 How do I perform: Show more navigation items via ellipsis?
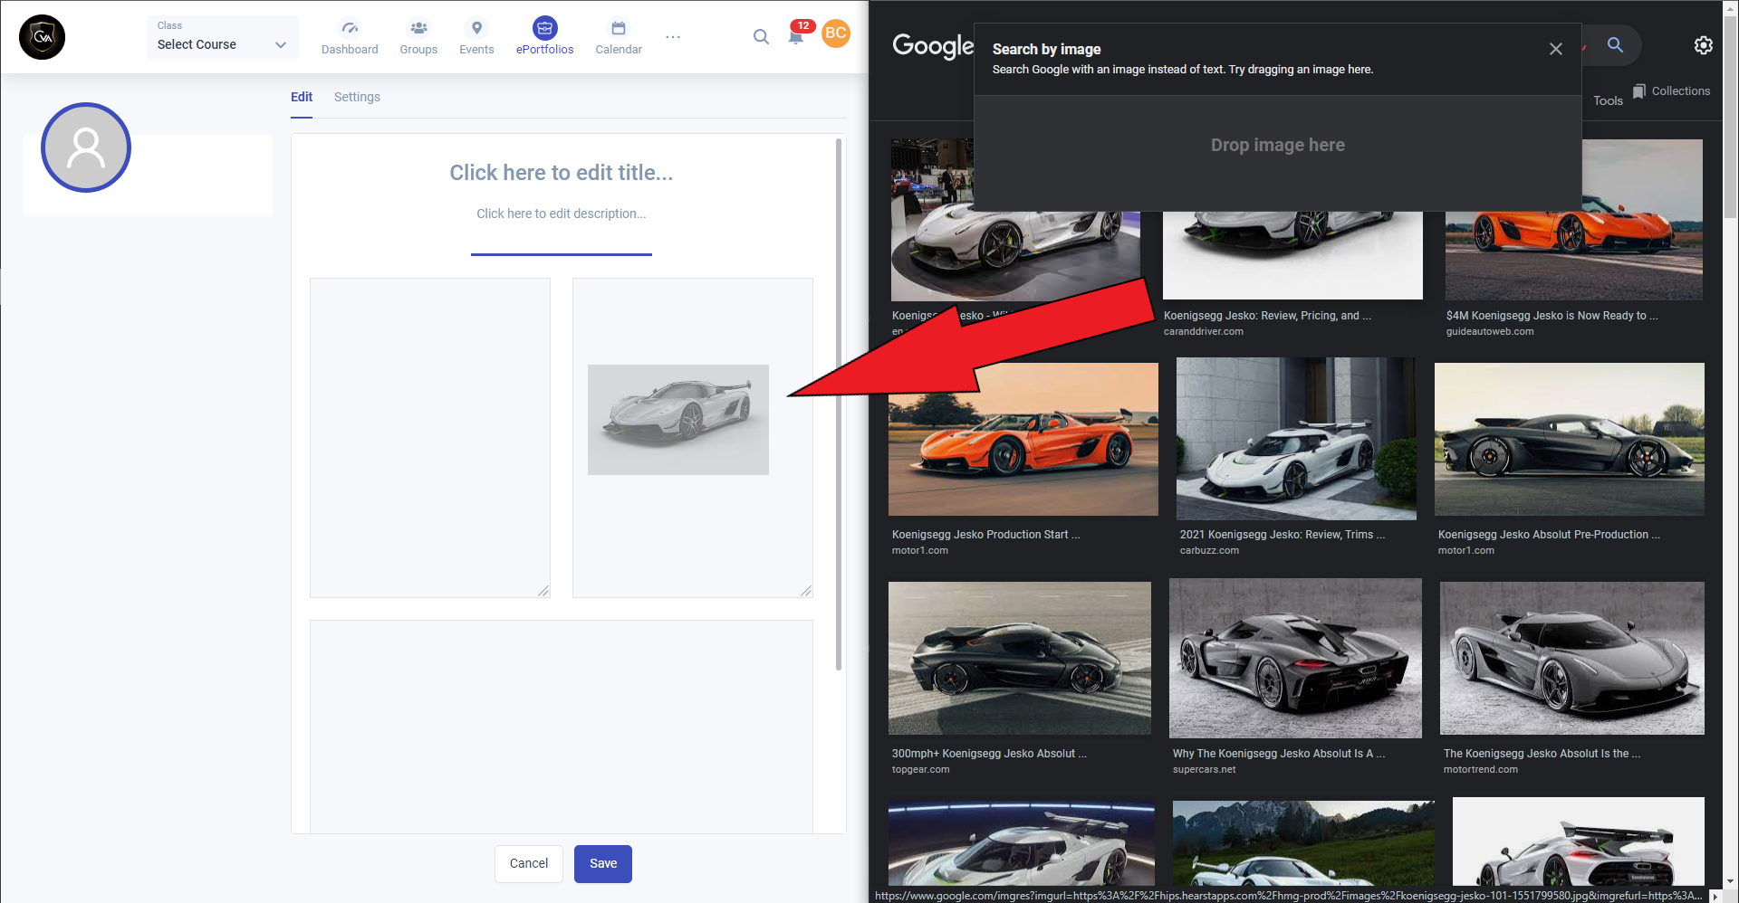pos(673,37)
